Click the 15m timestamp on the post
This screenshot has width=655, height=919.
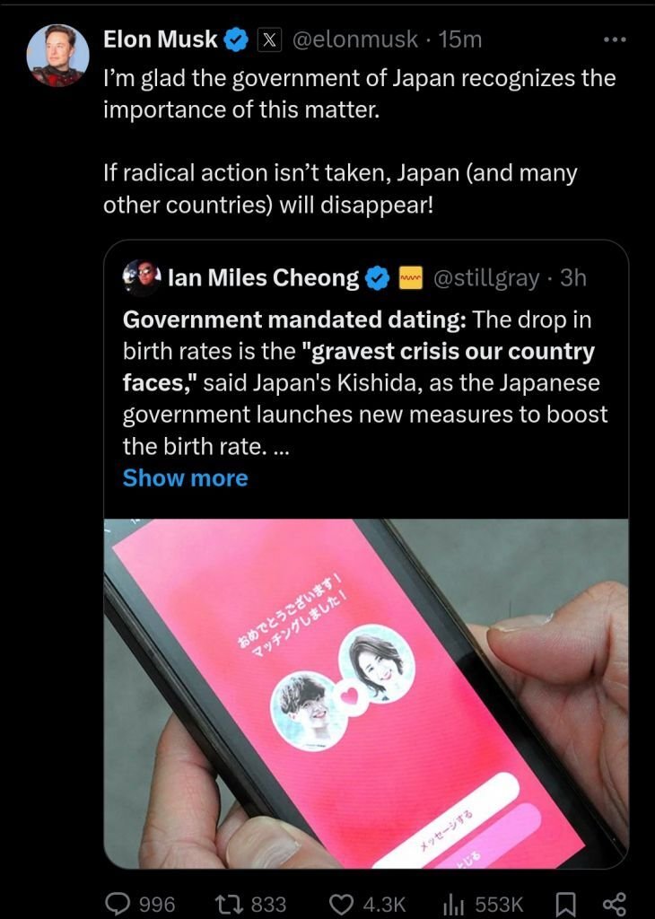click(460, 39)
